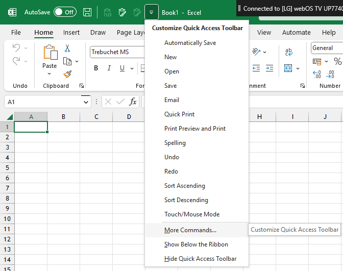Click Paste Formatting icon in Quick Access Toolbar

tap(122, 12)
